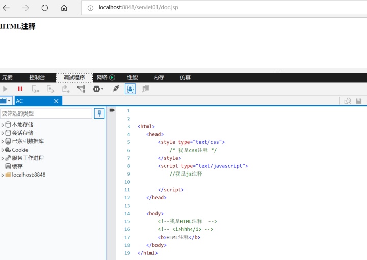Click the step into icon

pyautogui.click(x=35, y=89)
